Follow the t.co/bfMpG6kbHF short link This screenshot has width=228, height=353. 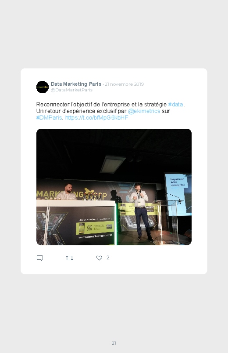(x=96, y=117)
